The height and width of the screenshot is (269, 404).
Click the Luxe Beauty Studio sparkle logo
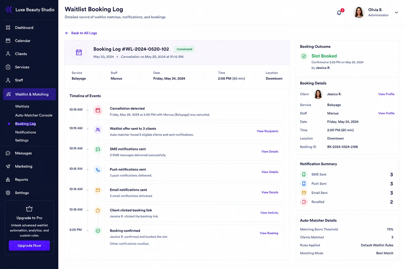[x=9, y=9]
